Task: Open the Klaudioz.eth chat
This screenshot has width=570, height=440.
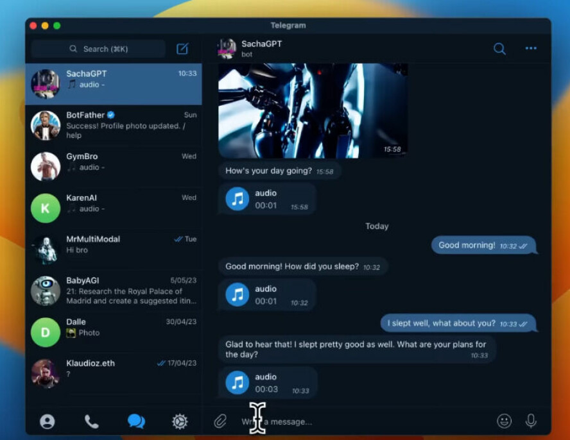Action: point(114,374)
